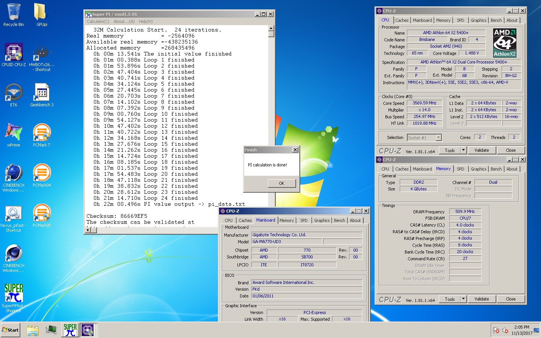
Task: Click the AMD Athlon 64 X2 5400+ name field
Action: [446, 33]
